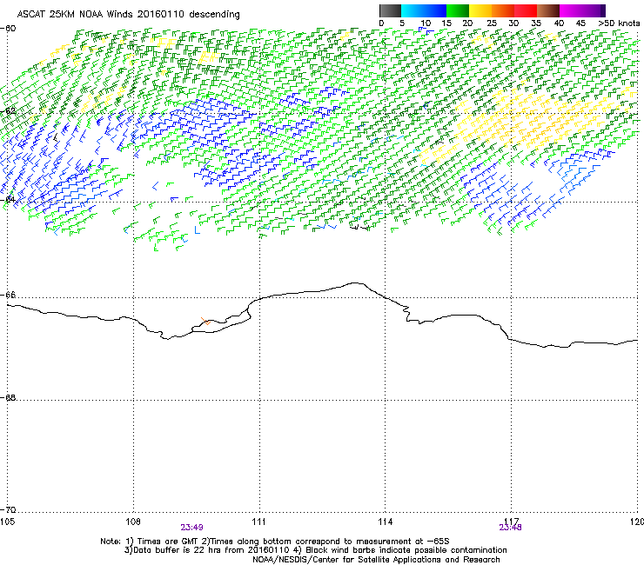This screenshot has height=565, width=644.
Task: Click the green 15-20 knots legend swatch
Action: point(458,10)
